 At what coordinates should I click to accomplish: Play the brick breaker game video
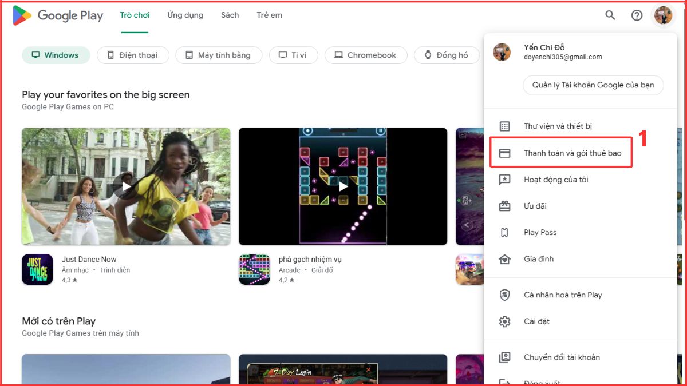pos(343,186)
